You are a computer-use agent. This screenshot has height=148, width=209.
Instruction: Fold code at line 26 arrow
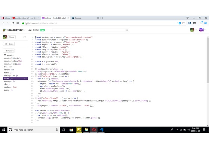coord(33,98)
